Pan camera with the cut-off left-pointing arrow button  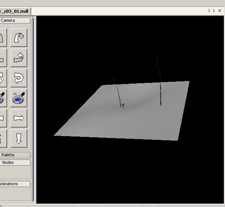(x=2, y=118)
